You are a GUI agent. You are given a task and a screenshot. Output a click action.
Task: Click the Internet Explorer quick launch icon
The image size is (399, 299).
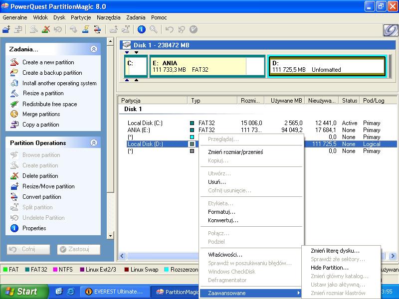pyautogui.click(x=70, y=292)
